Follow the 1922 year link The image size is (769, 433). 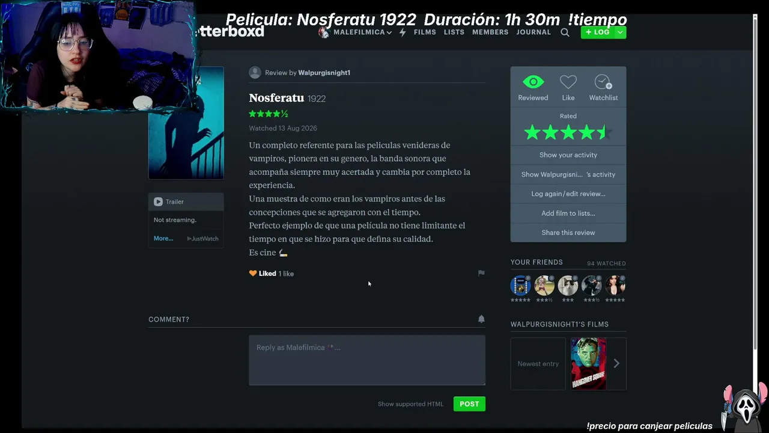(x=317, y=99)
